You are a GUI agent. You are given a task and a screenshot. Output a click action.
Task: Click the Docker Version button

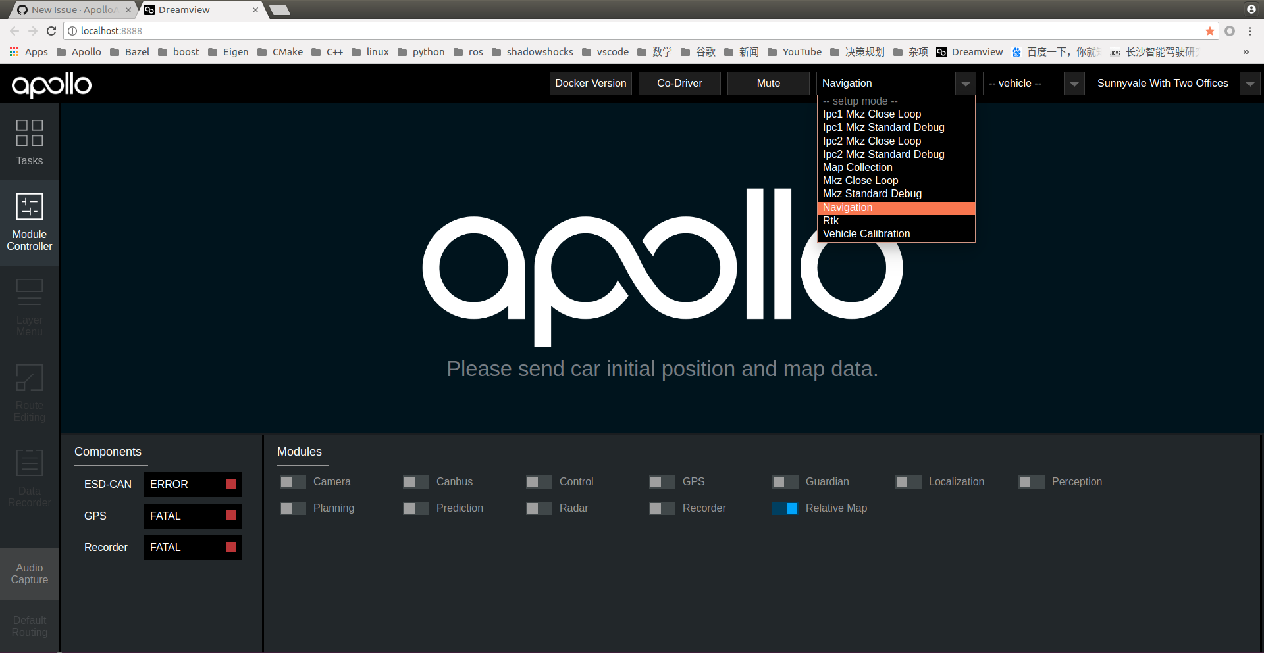click(591, 83)
